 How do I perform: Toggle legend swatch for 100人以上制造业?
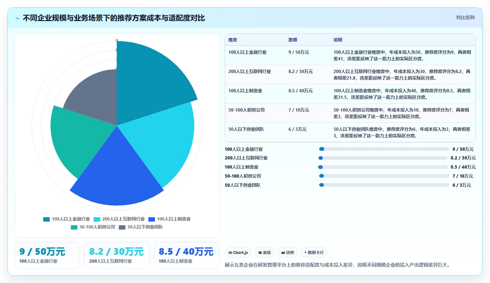pyautogui.click(x=152, y=219)
